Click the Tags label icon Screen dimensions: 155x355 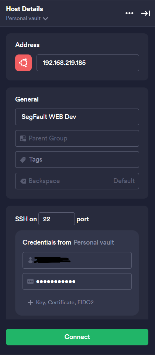[23, 160]
